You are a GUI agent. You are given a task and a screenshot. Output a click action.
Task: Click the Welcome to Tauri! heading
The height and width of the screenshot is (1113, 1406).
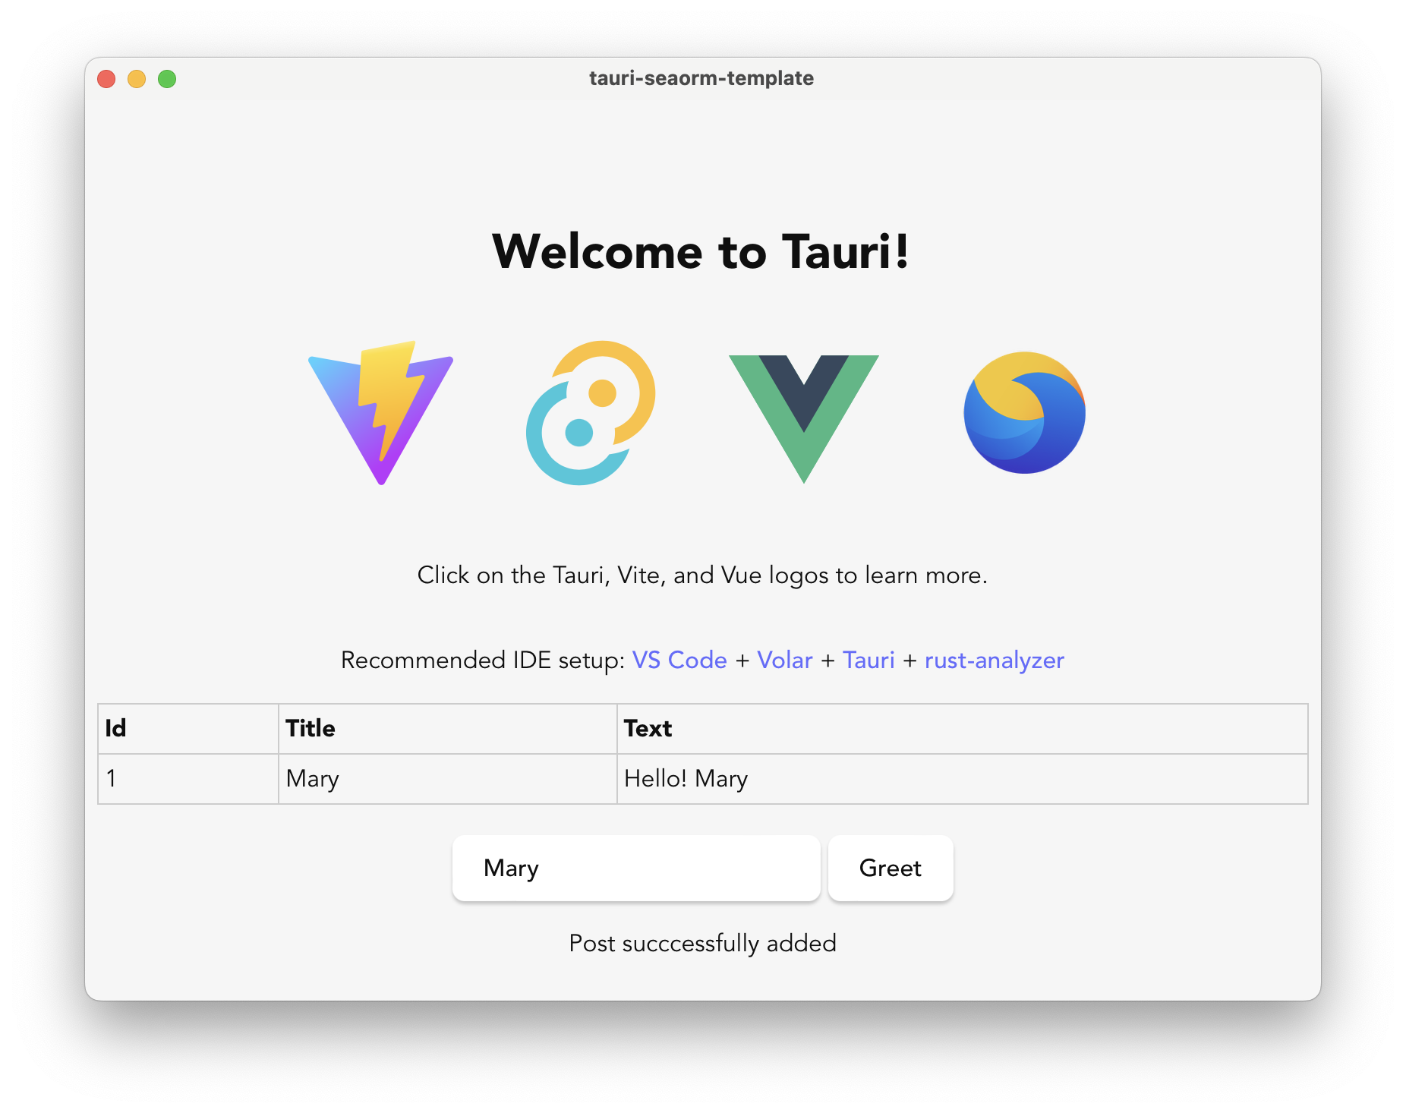(x=701, y=251)
